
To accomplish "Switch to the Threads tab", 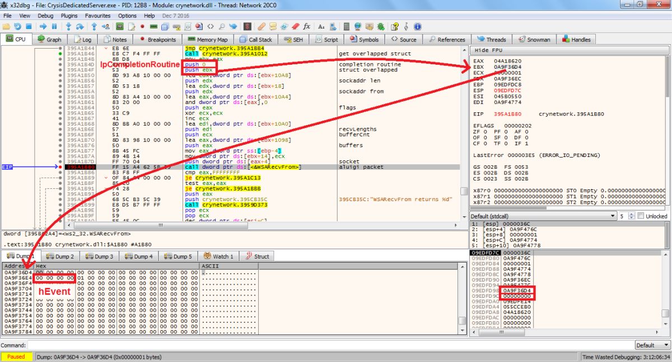I will click(491, 40).
